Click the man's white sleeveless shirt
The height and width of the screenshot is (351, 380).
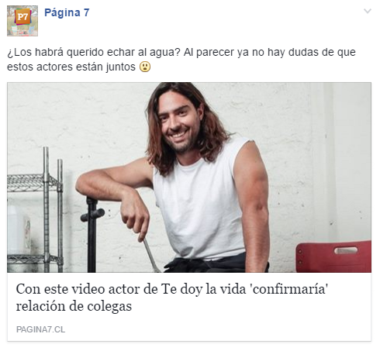tap(202, 201)
